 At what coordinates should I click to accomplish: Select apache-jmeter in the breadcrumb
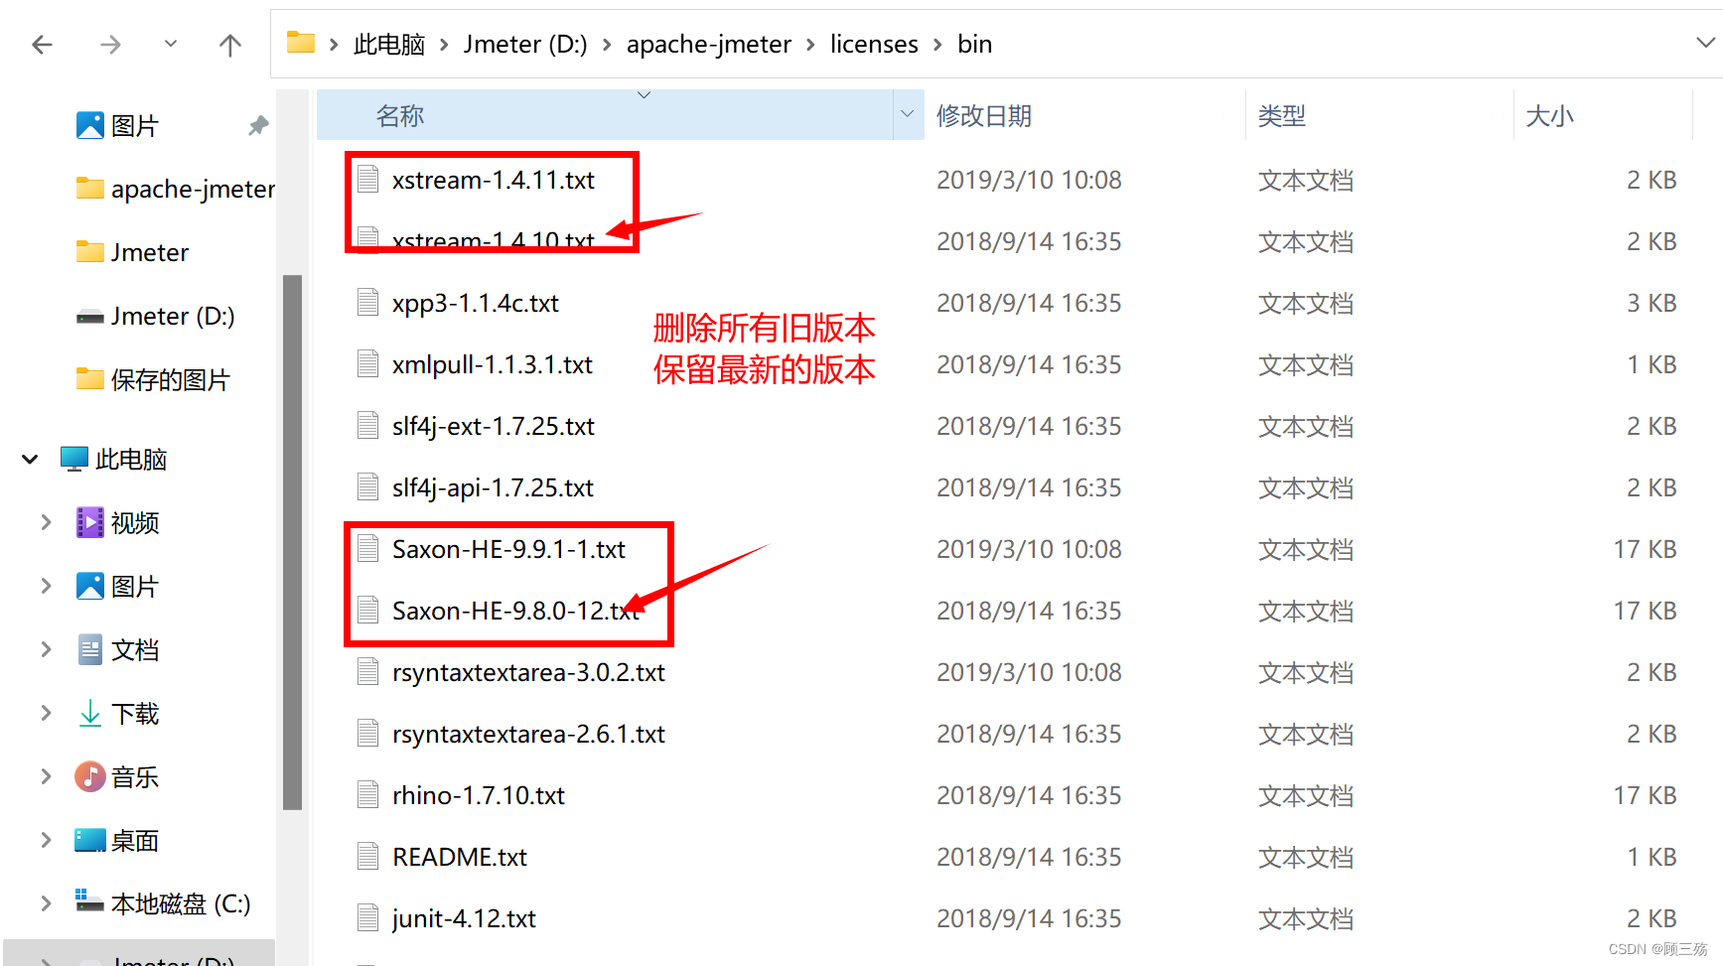[x=709, y=45]
